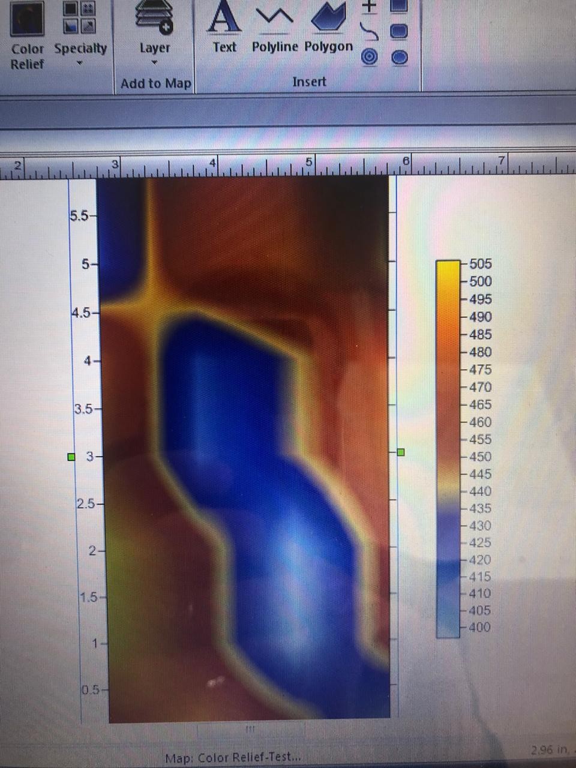Select the concentric circle range ring tool
576x768 pixels.
pyautogui.click(x=370, y=57)
